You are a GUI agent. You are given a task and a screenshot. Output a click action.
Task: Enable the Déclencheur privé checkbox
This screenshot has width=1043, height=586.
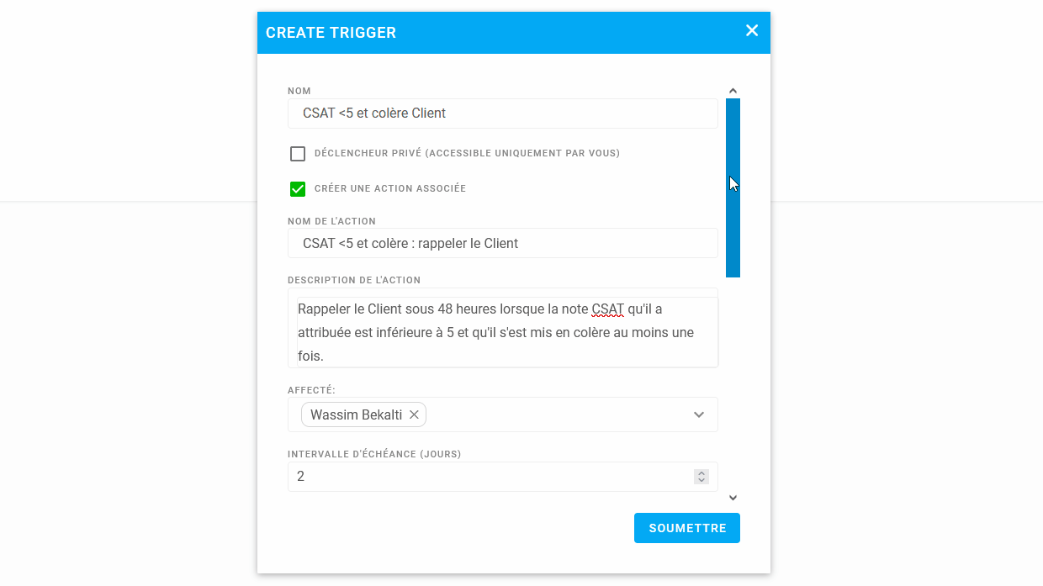[298, 154]
